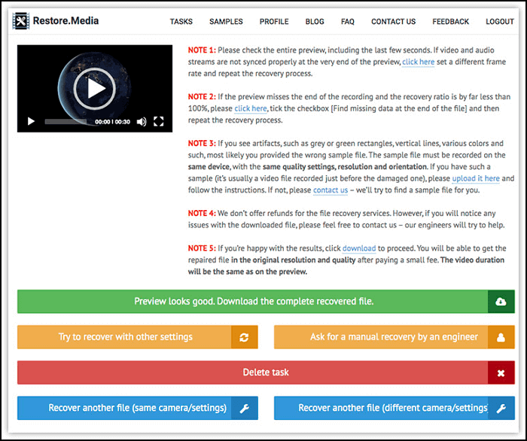Click the NOTE 4: label
Image resolution: width=527 pixels, height=441 pixels.
202,213
